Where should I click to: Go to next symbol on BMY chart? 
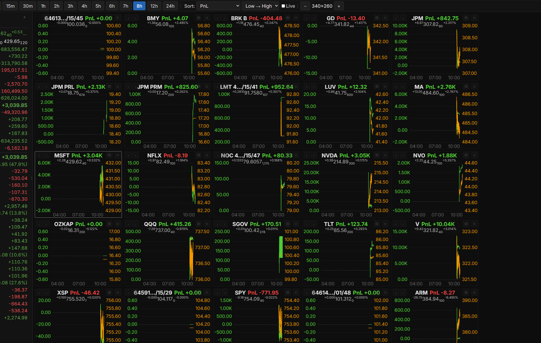(135, 18)
